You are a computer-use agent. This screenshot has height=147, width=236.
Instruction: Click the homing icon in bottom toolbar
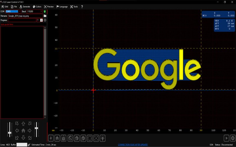coord(57,138)
